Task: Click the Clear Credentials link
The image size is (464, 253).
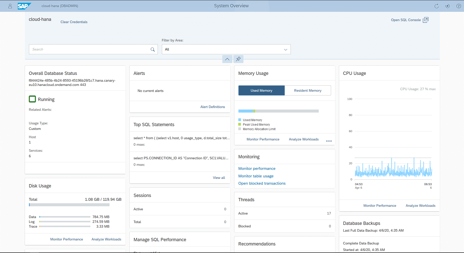Action: (x=74, y=22)
